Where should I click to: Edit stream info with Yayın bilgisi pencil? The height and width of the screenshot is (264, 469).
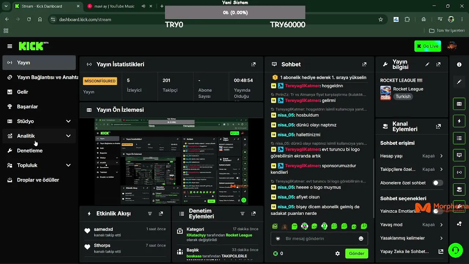(427, 64)
